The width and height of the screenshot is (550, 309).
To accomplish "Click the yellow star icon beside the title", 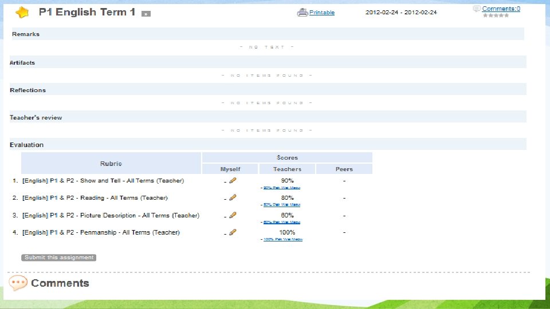I will pyautogui.click(x=22, y=13).
